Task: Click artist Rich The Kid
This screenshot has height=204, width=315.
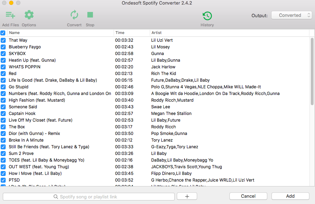Action: 163,74
